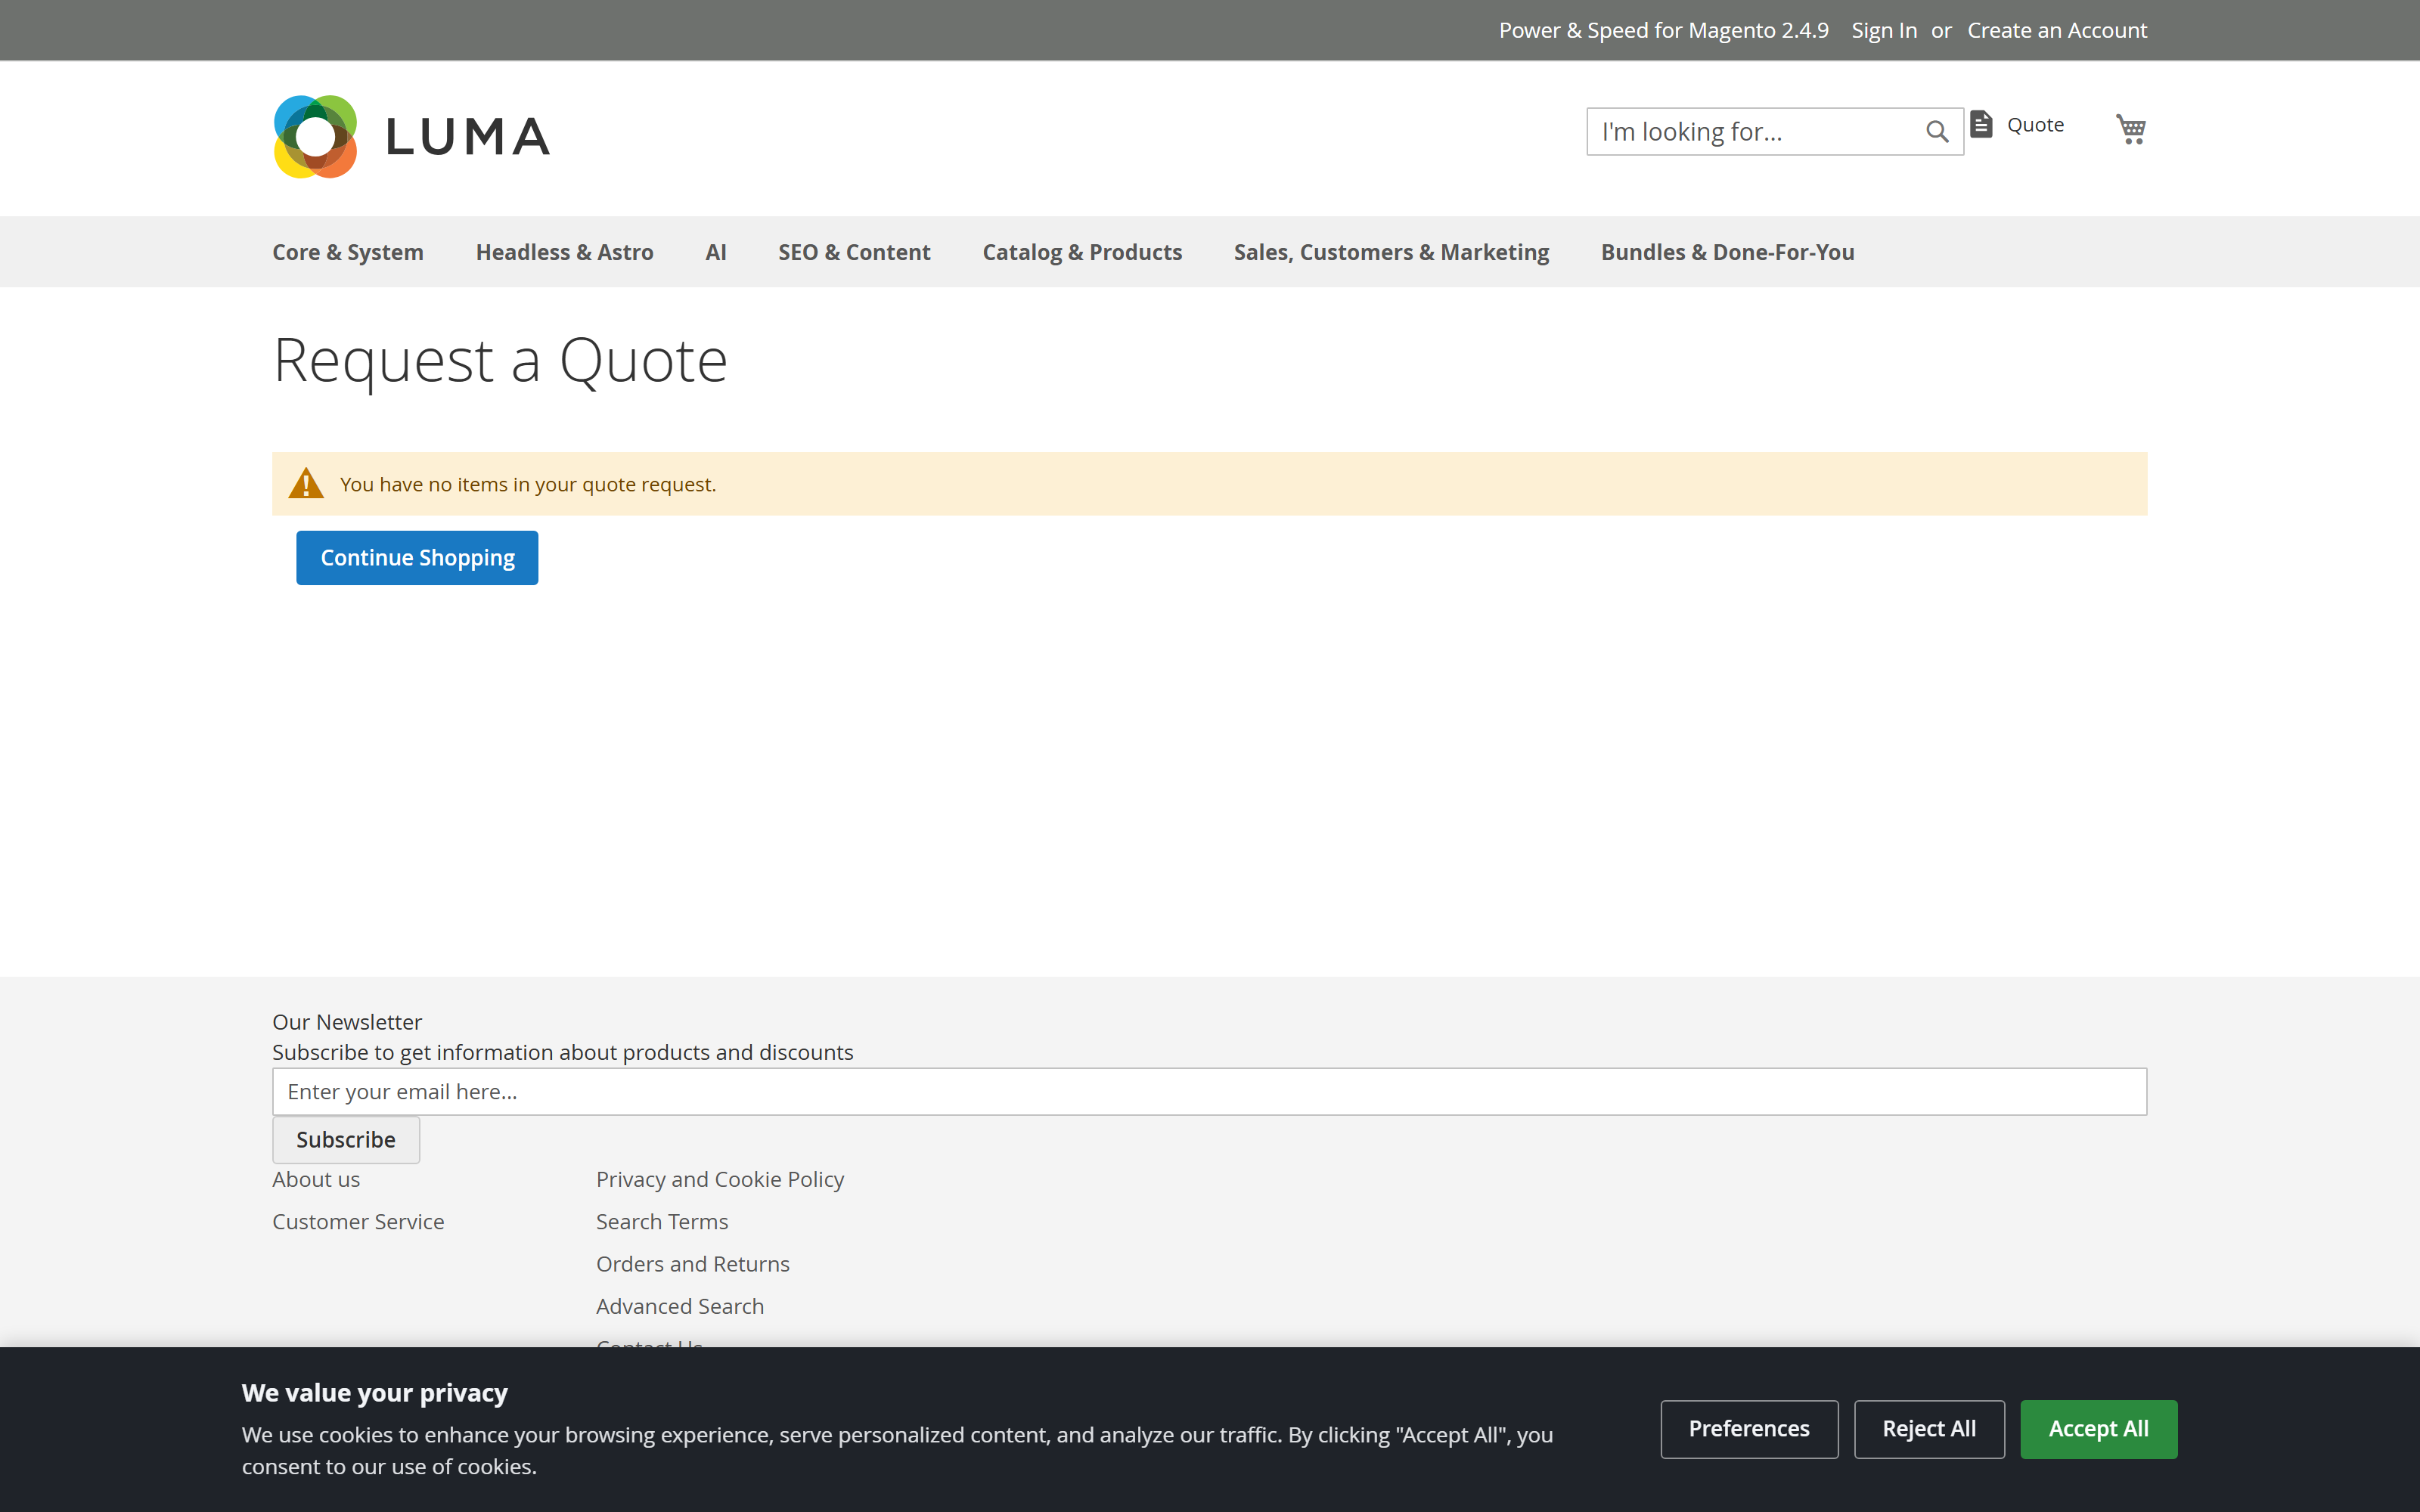This screenshot has width=2420, height=1512.
Task: Click the 'Our Newsletter' heading text
Action: point(347,1022)
